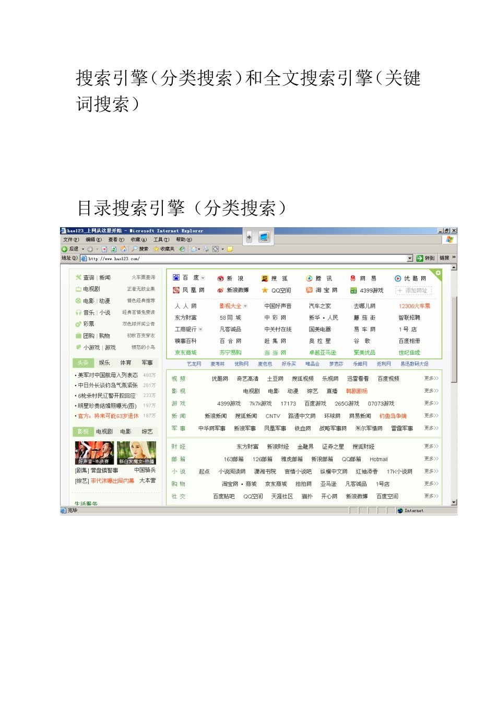
Task: Open the 编辑(E) menu
Action: [94, 240]
